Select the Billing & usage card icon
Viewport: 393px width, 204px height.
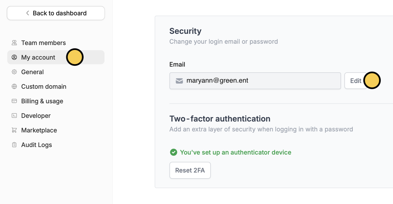click(x=14, y=101)
